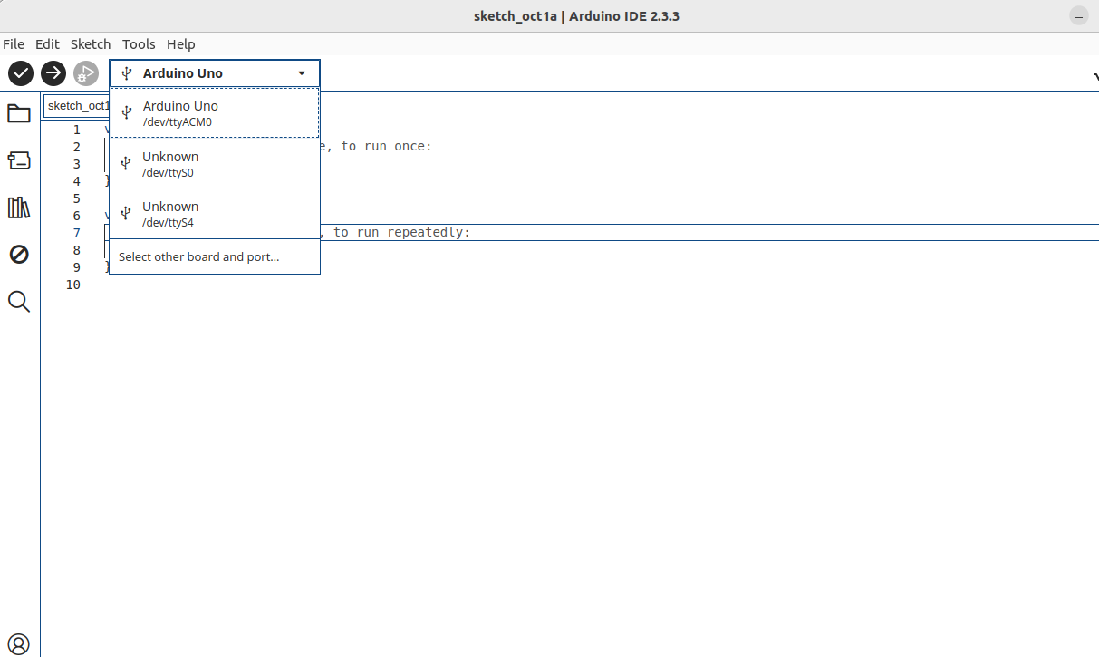Viewport: 1099px width, 657px height.
Task: Open the account profile icon
Action: click(19, 644)
